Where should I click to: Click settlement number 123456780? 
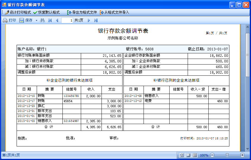click(71, 96)
